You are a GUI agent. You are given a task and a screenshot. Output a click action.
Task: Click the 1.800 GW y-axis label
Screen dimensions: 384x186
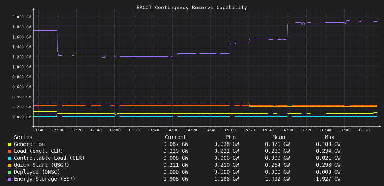(x=22, y=27)
